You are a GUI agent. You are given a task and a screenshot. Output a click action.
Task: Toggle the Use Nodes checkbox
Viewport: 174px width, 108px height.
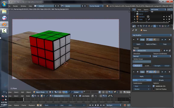click(x=80, y=96)
